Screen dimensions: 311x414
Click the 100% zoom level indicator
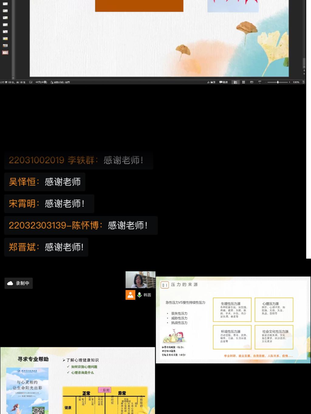(x=296, y=82)
